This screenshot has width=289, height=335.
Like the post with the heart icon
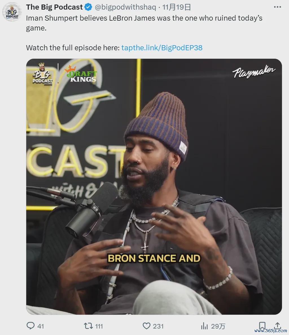point(146,326)
